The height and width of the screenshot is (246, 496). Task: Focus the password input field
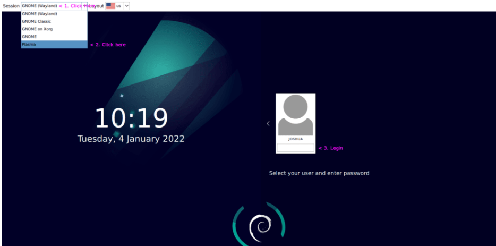[295, 148]
